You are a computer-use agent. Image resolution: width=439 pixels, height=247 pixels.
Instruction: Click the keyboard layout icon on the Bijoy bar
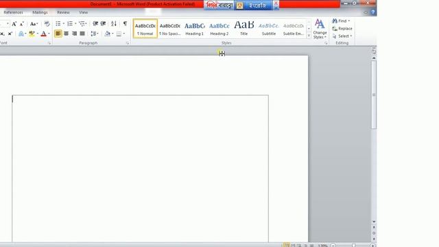[x=239, y=5]
